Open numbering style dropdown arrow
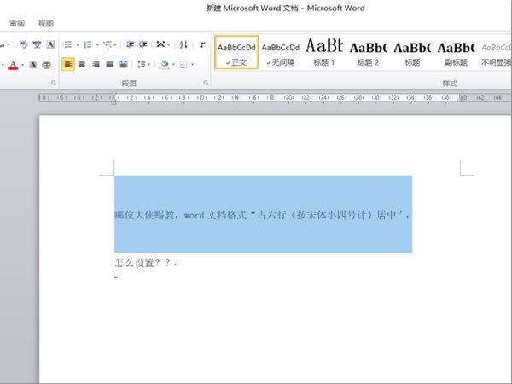 (x=97, y=44)
